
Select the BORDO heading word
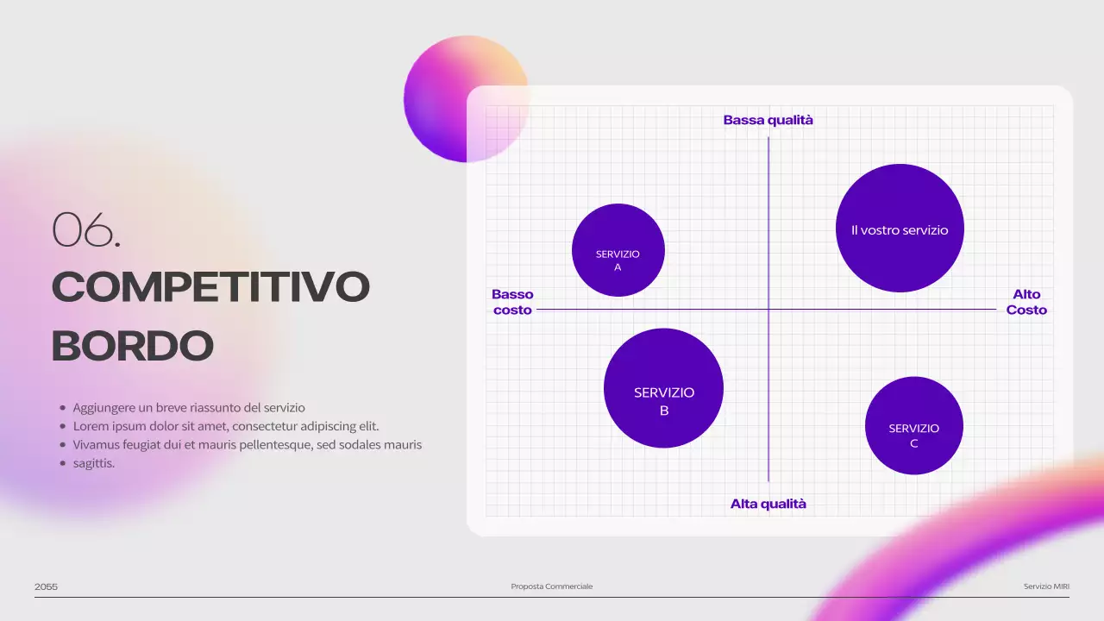[x=133, y=346]
